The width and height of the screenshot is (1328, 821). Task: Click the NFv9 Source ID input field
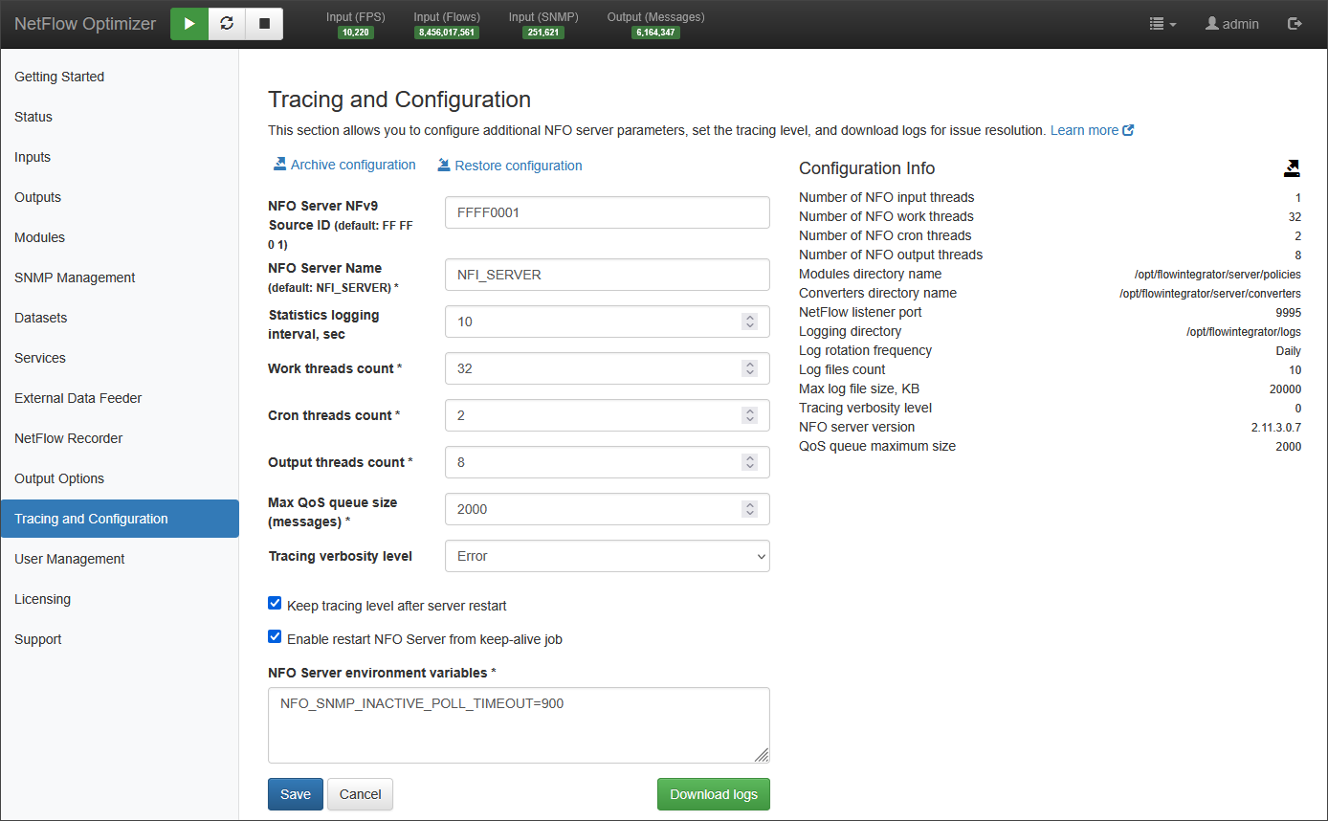608,212
